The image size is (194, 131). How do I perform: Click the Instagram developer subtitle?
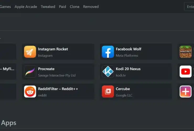coord(45,56)
